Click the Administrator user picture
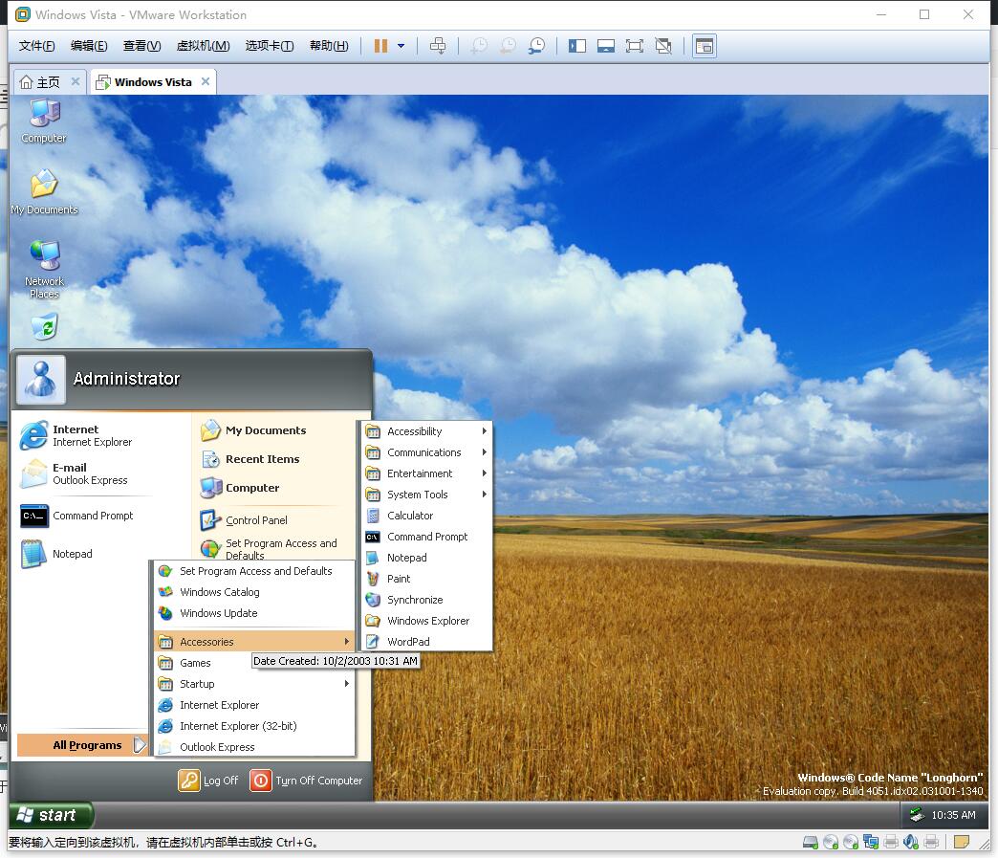This screenshot has width=998, height=858. [x=41, y=380]
